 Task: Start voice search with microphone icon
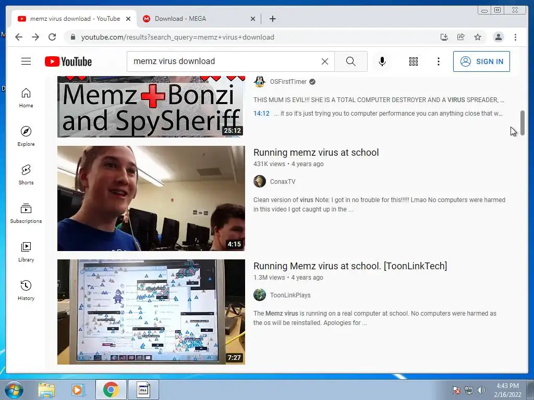click(382, 61)
